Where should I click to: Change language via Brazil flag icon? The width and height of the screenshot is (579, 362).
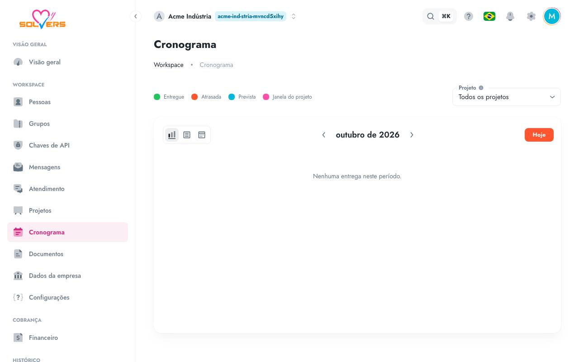coord(489,16)
